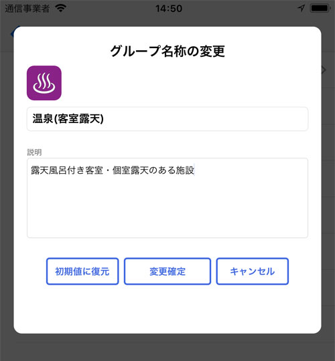The height and width of the screenshot is (361, 335).
Task: Click the 説明 description text area
Action: pos(167,198)
